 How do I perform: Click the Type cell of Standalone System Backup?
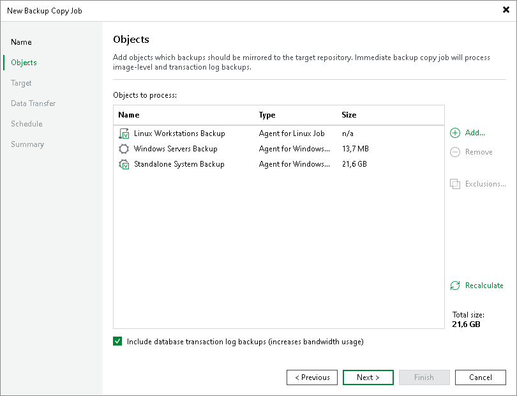(294, 164)
